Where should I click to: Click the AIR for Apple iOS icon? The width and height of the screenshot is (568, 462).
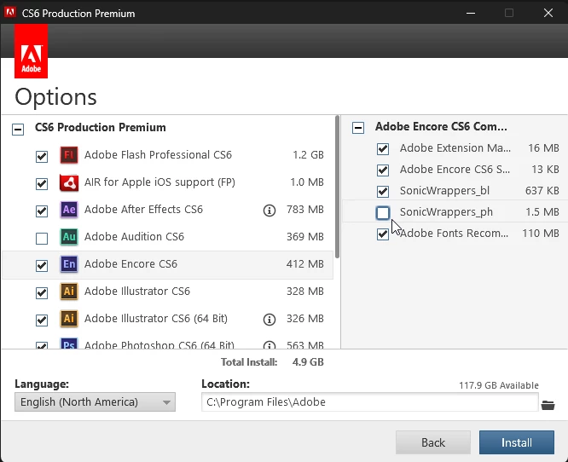(69, 182)
